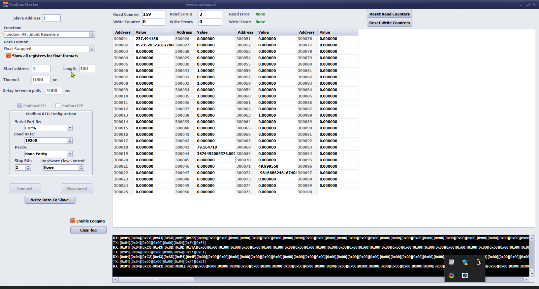539x289 pixels.
Task: Select value of address 300044
Action: [215, 154]
